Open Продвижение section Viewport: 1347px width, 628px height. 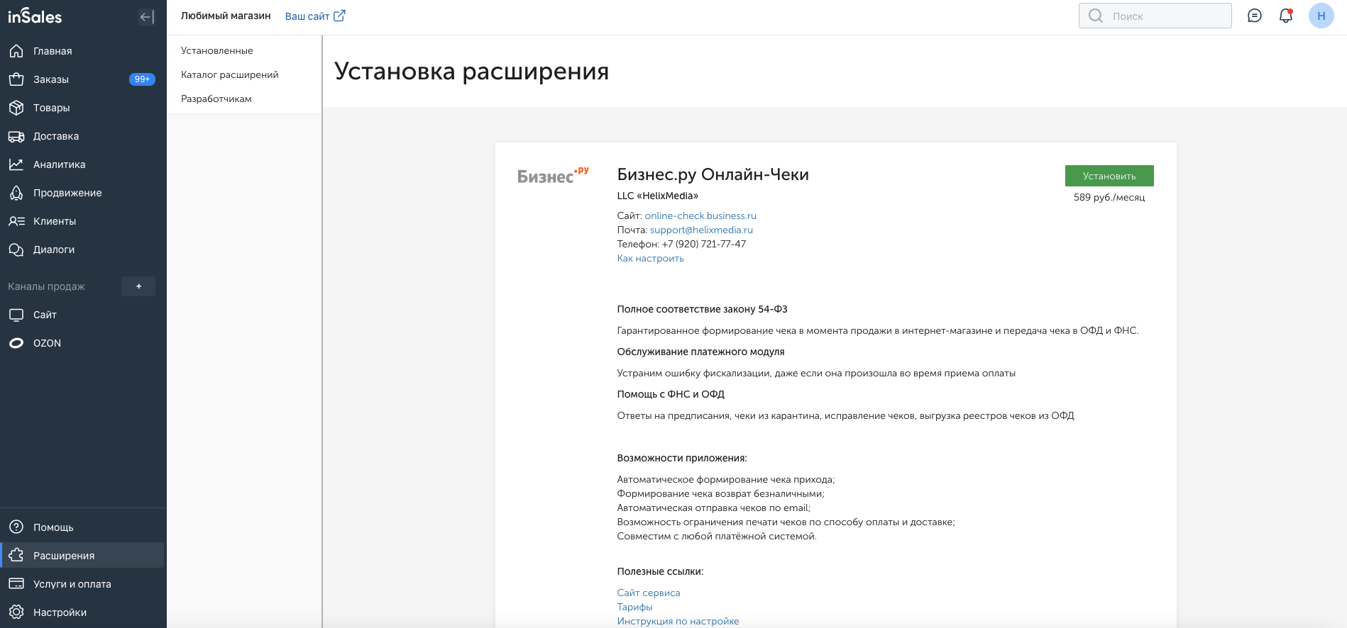pyautogui.click(x=82, y=193)
